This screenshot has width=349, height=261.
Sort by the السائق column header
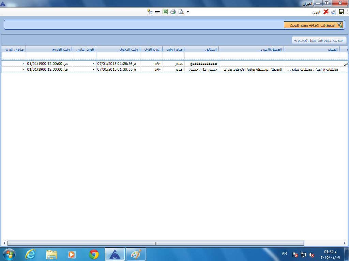click(201, 49)
